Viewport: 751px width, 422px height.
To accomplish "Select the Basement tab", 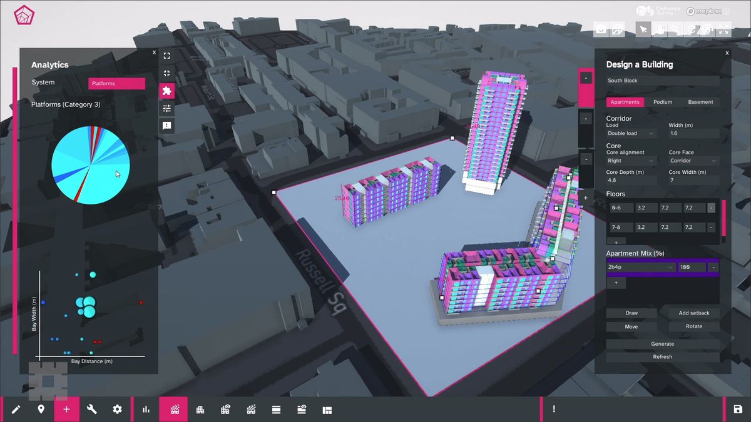I will (x=701, y=102).
